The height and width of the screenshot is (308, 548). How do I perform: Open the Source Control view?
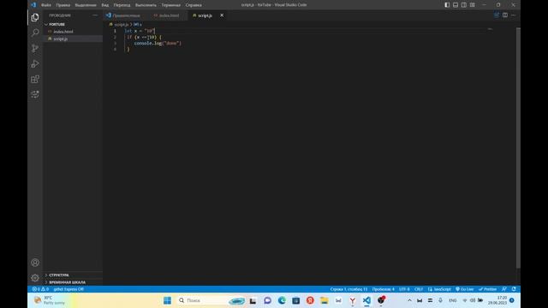coord(35,48)
